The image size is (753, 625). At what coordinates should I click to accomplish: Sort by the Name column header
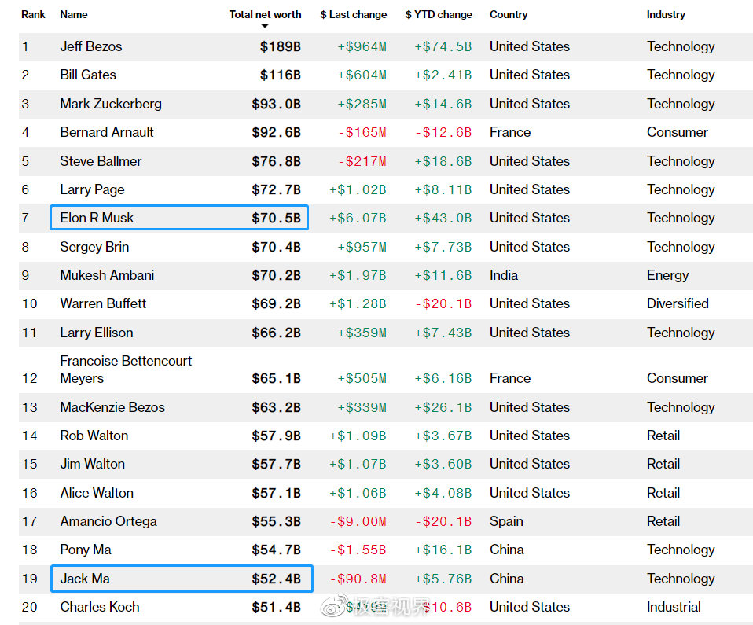[73, 14]
